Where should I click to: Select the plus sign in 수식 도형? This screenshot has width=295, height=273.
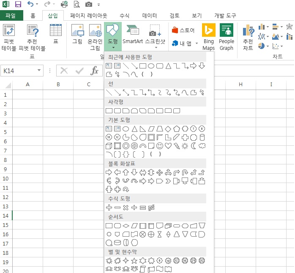tap(109, 208)
